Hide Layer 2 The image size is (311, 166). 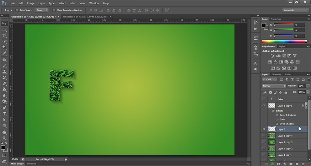264,129
